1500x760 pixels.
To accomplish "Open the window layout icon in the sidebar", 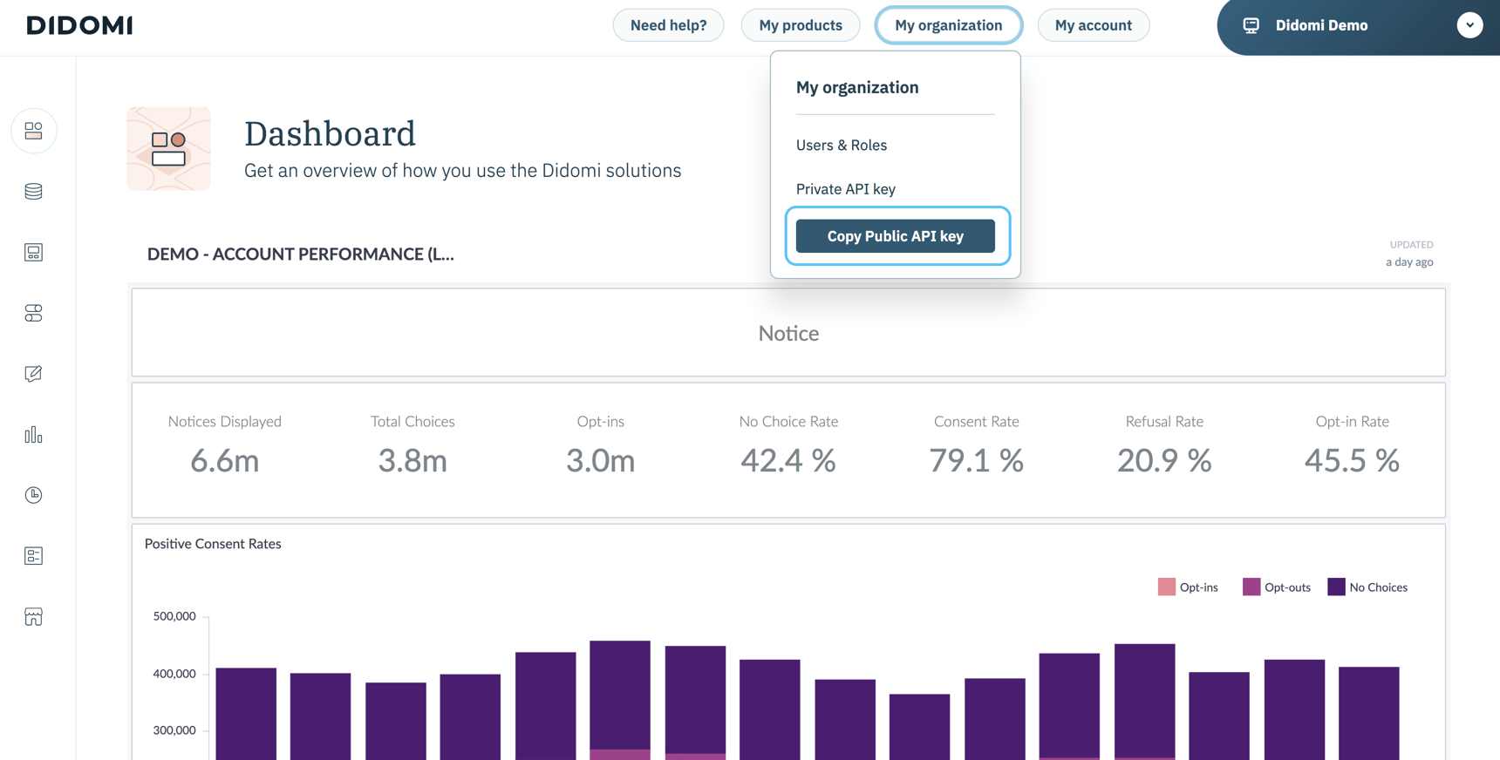I will [x=34, y=253].
